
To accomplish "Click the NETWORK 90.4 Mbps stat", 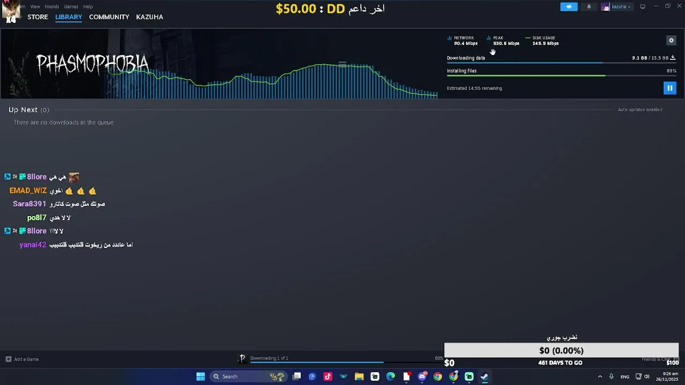I will pyautogui.click(x=462, y=41).
